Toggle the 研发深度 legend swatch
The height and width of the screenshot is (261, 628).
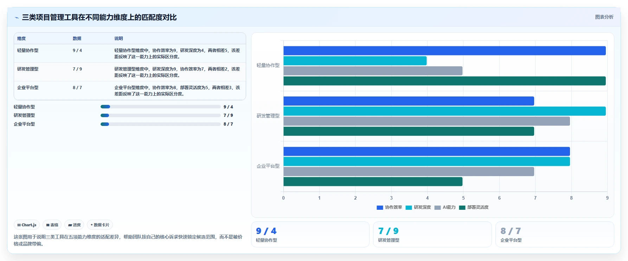[409, 207]
